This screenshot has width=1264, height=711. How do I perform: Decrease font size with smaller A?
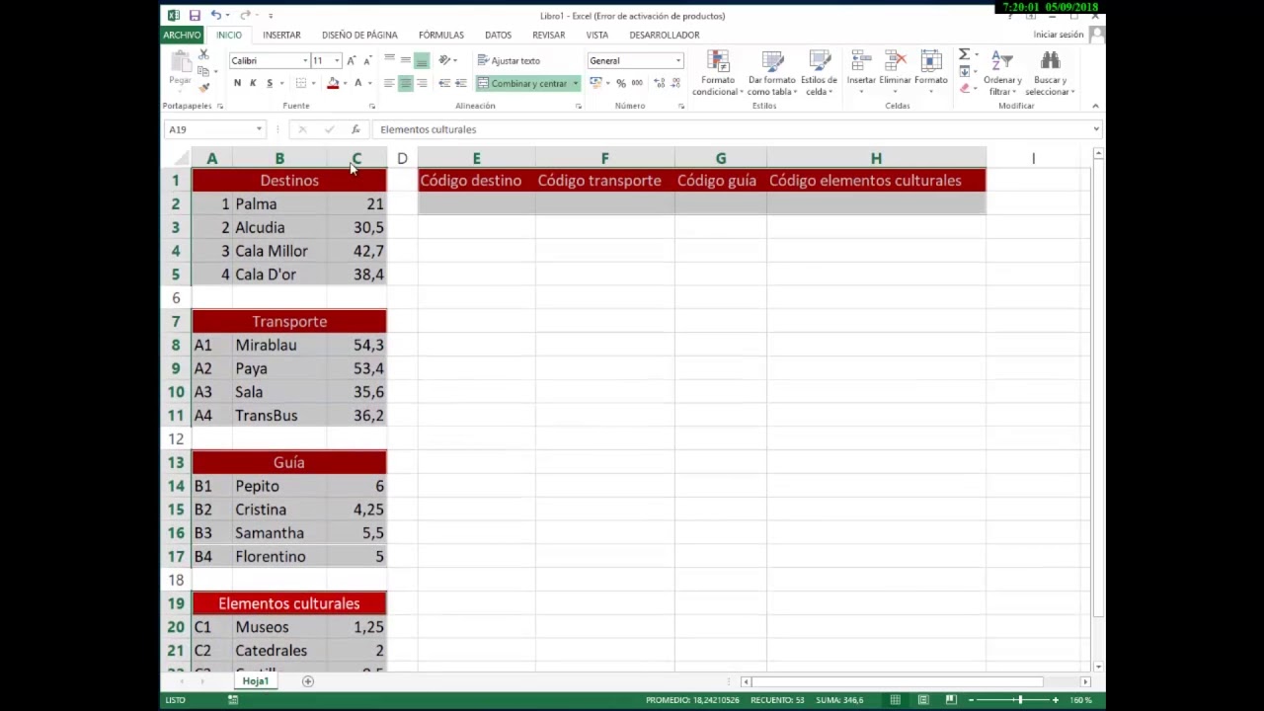point(366,61)
